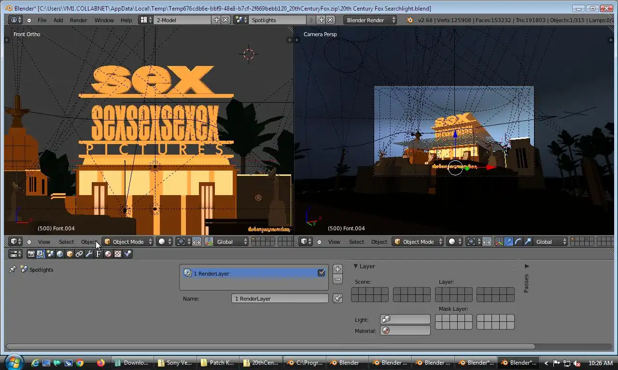
Task: Collapse left viewport header menus minus
Action: [29, 242]
